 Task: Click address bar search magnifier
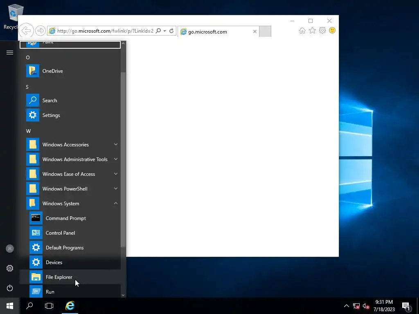158,31
